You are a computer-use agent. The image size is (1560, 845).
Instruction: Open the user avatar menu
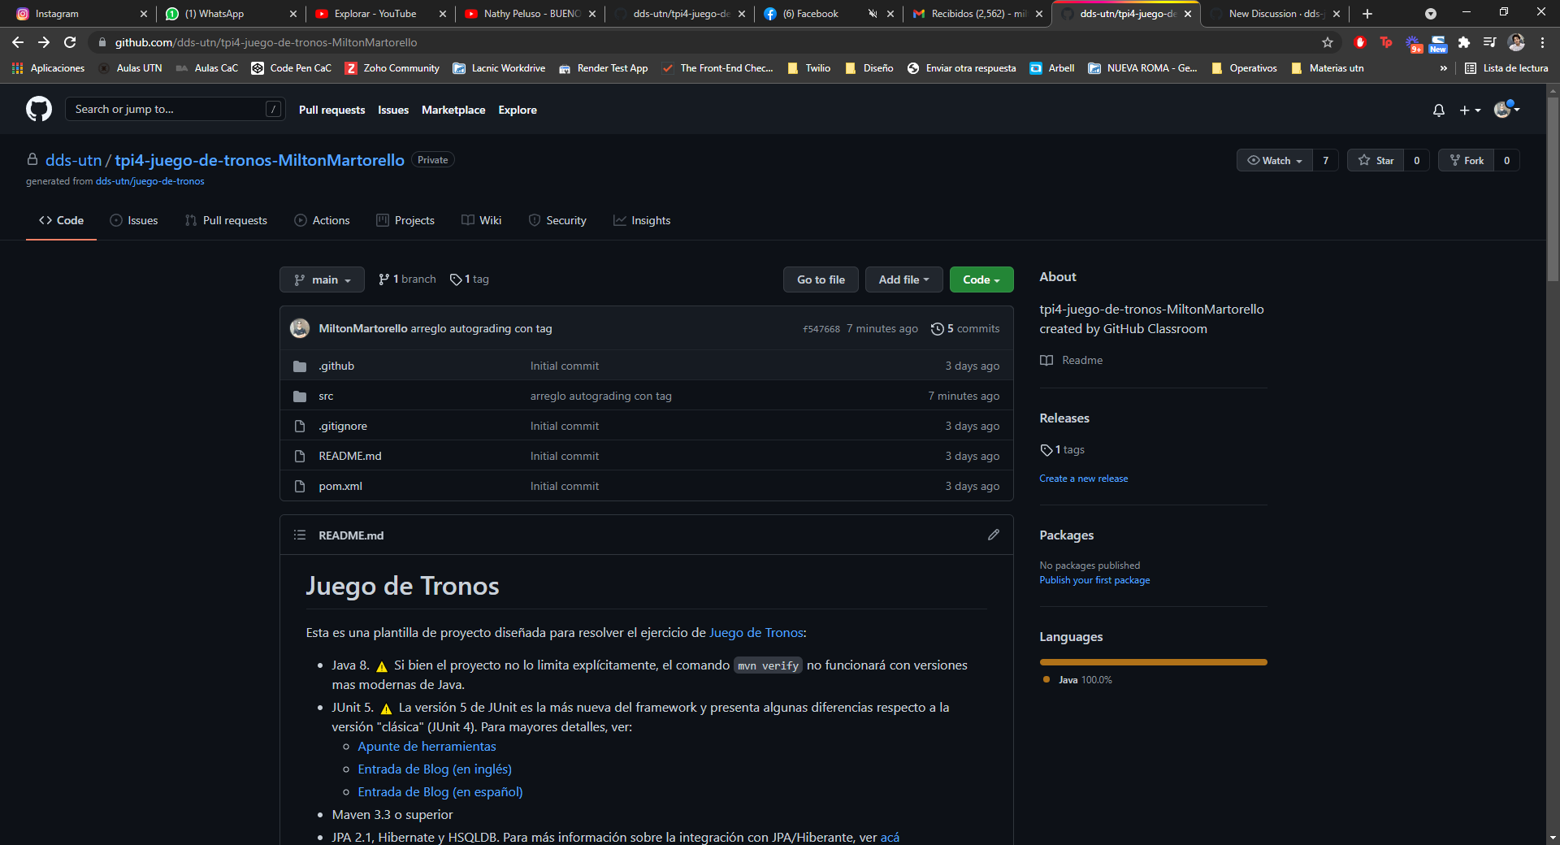click(1507, 109)
